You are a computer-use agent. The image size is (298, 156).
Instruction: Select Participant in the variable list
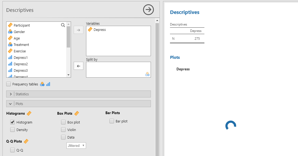pyautogui.click(x=22, y=25)
